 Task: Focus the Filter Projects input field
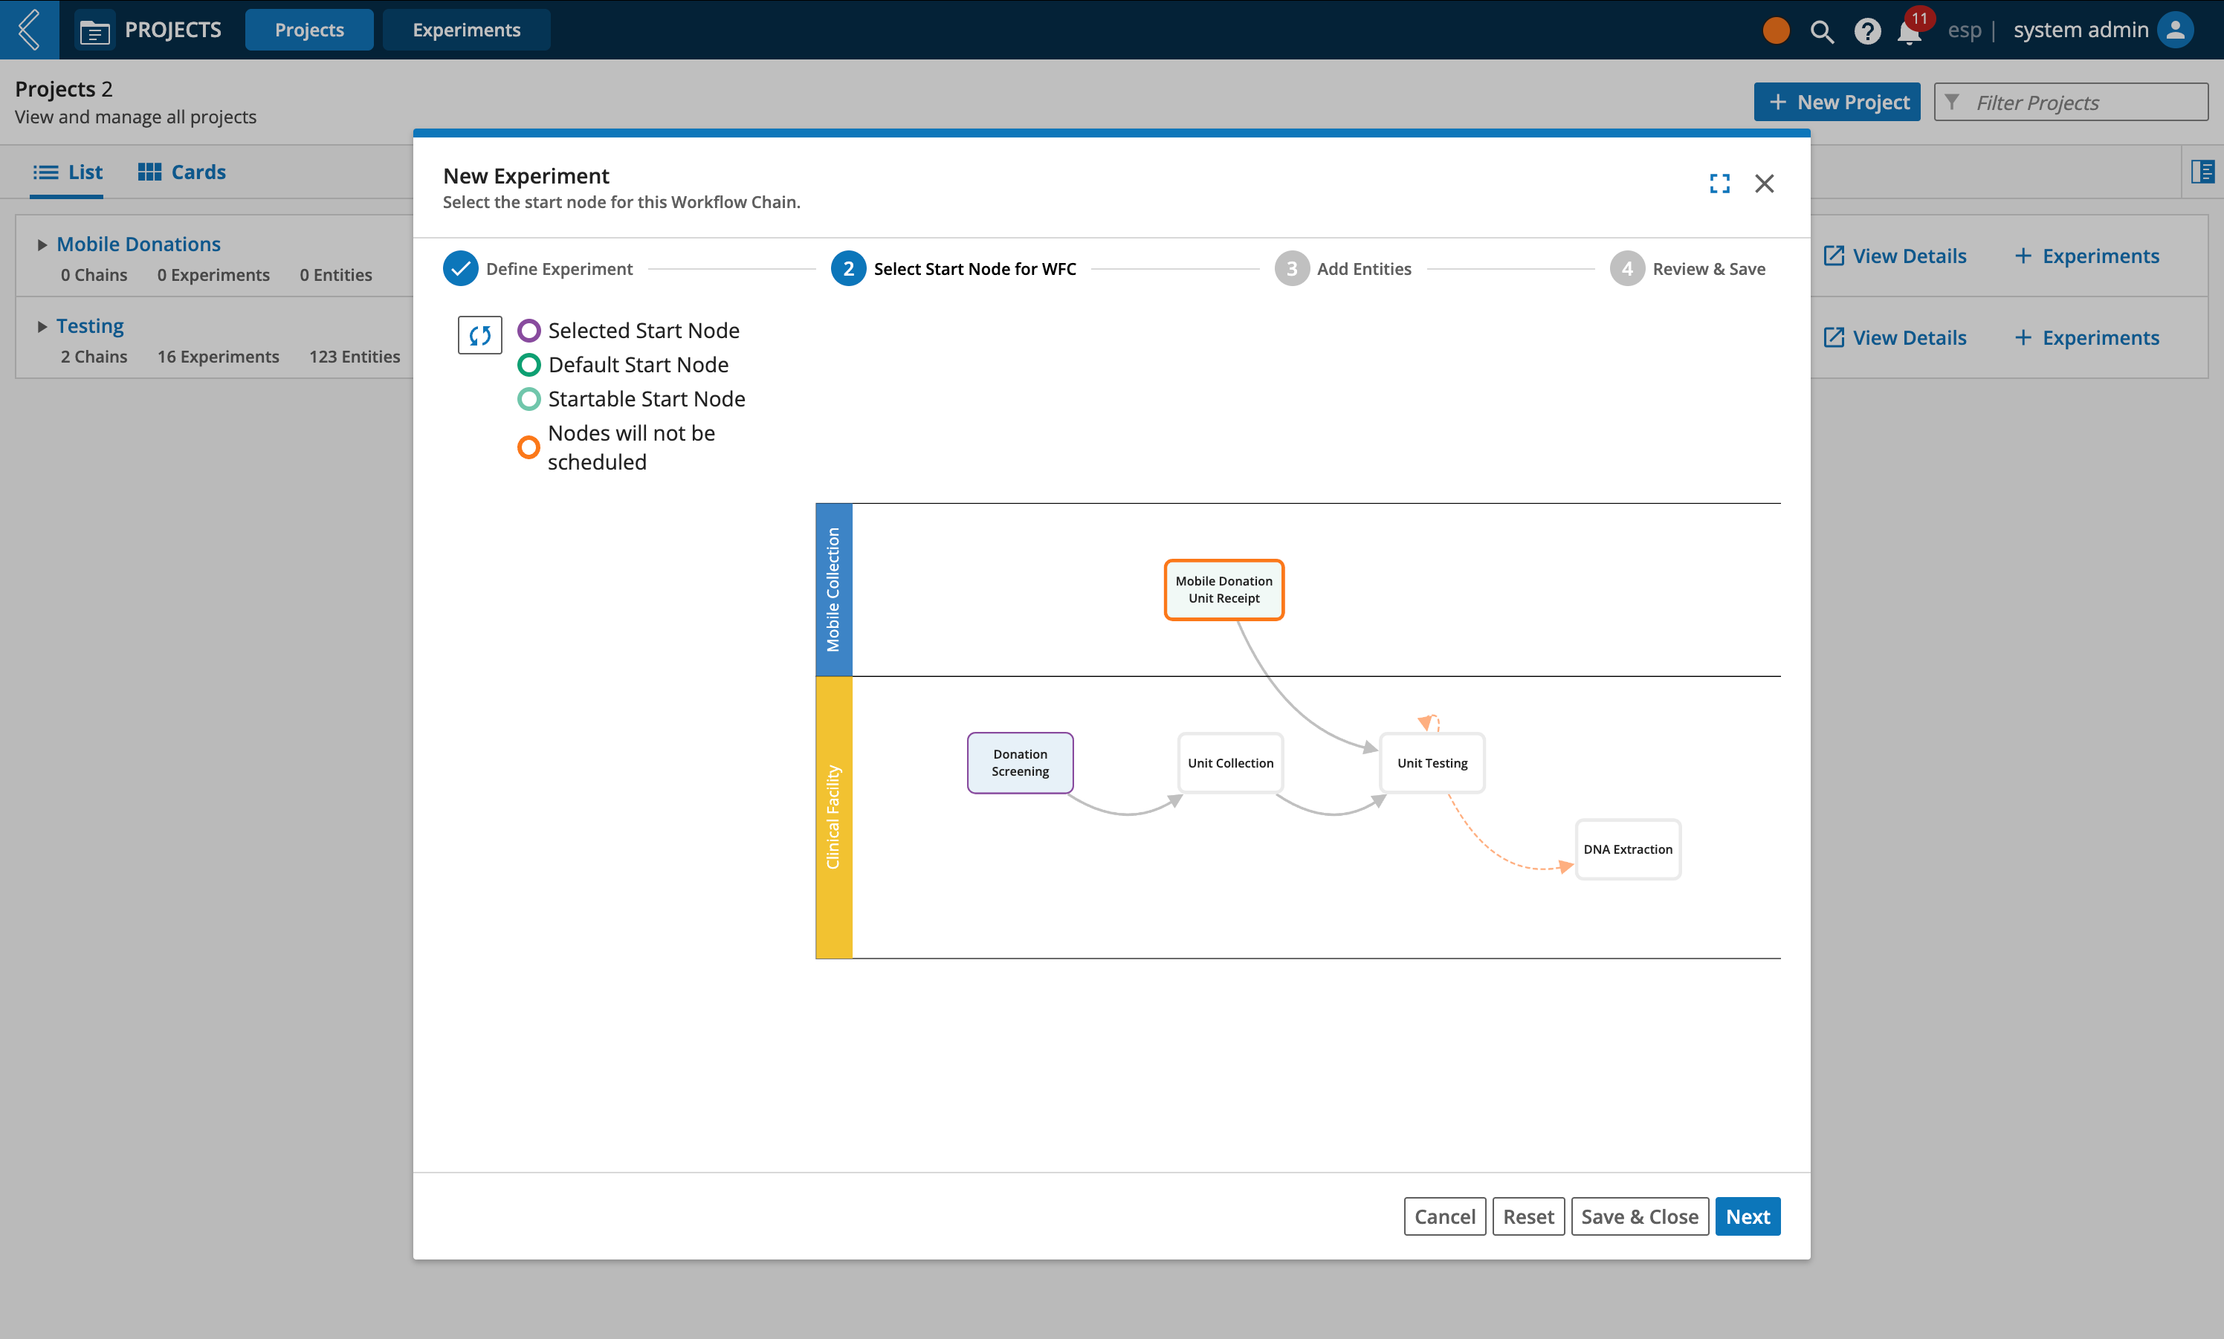[x=2071, y=102]
